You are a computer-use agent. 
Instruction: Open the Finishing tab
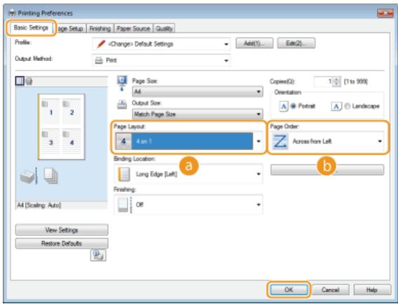pos(100,29)
